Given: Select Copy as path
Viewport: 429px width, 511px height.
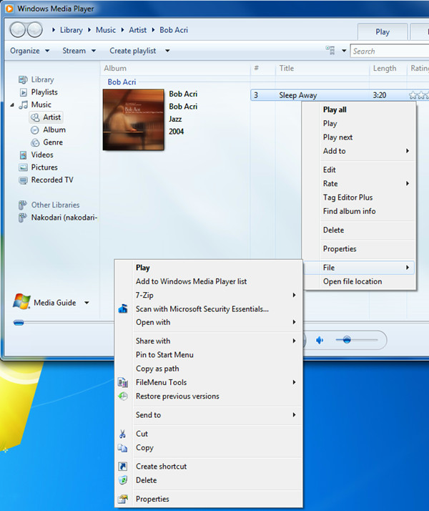Looking at the screenshot, I should (x=157, y=369).
